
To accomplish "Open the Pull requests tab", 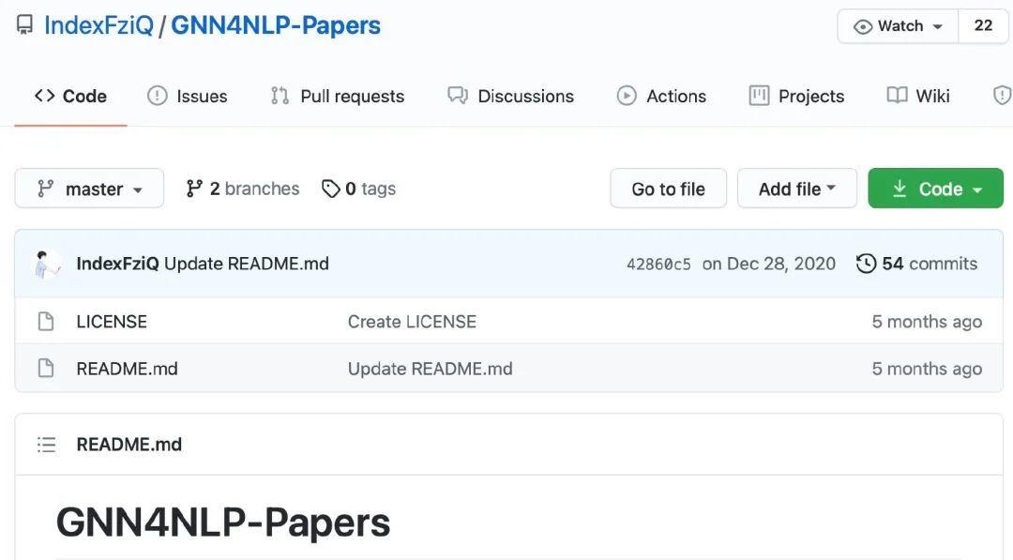I will point(338,97).
